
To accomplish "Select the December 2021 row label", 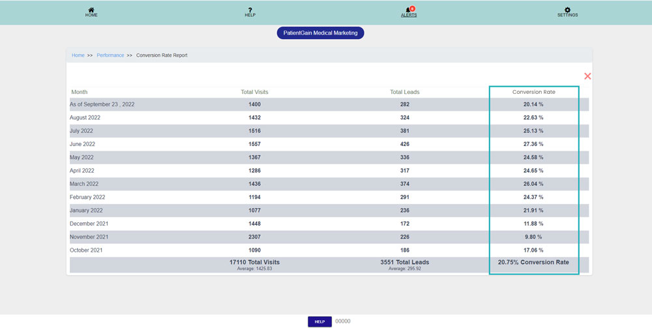I will pyautogui.click(x=89, y=224).
